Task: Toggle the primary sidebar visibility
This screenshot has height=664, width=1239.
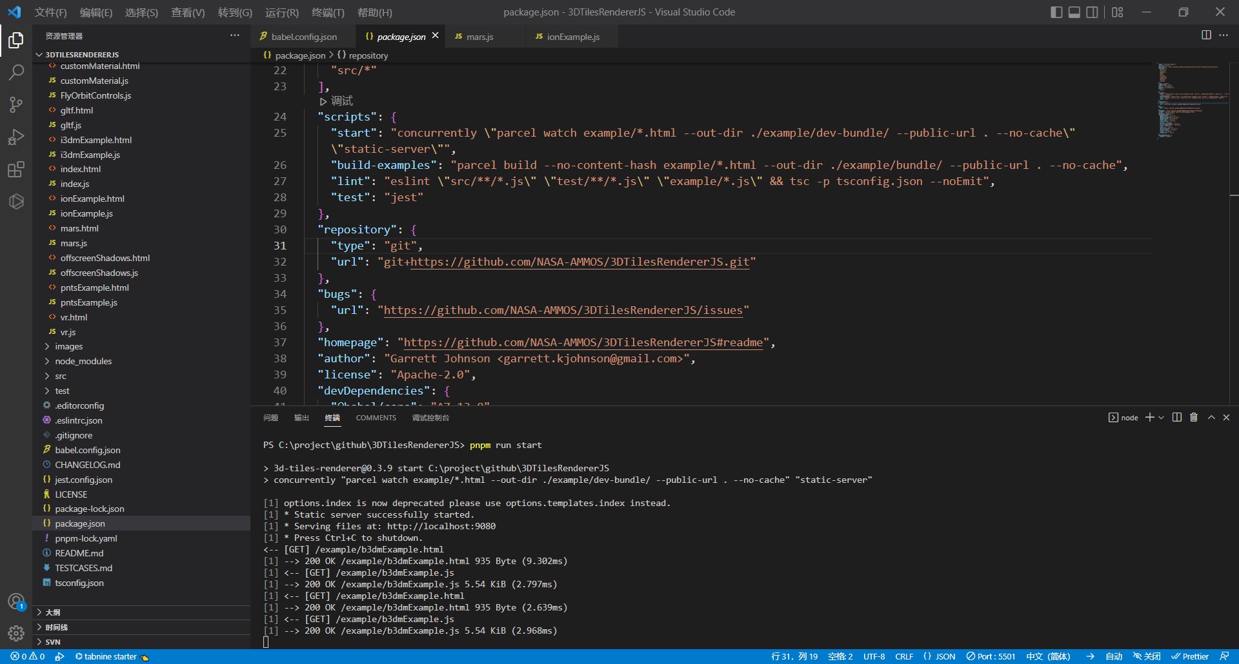Action: click(1056, 12)
